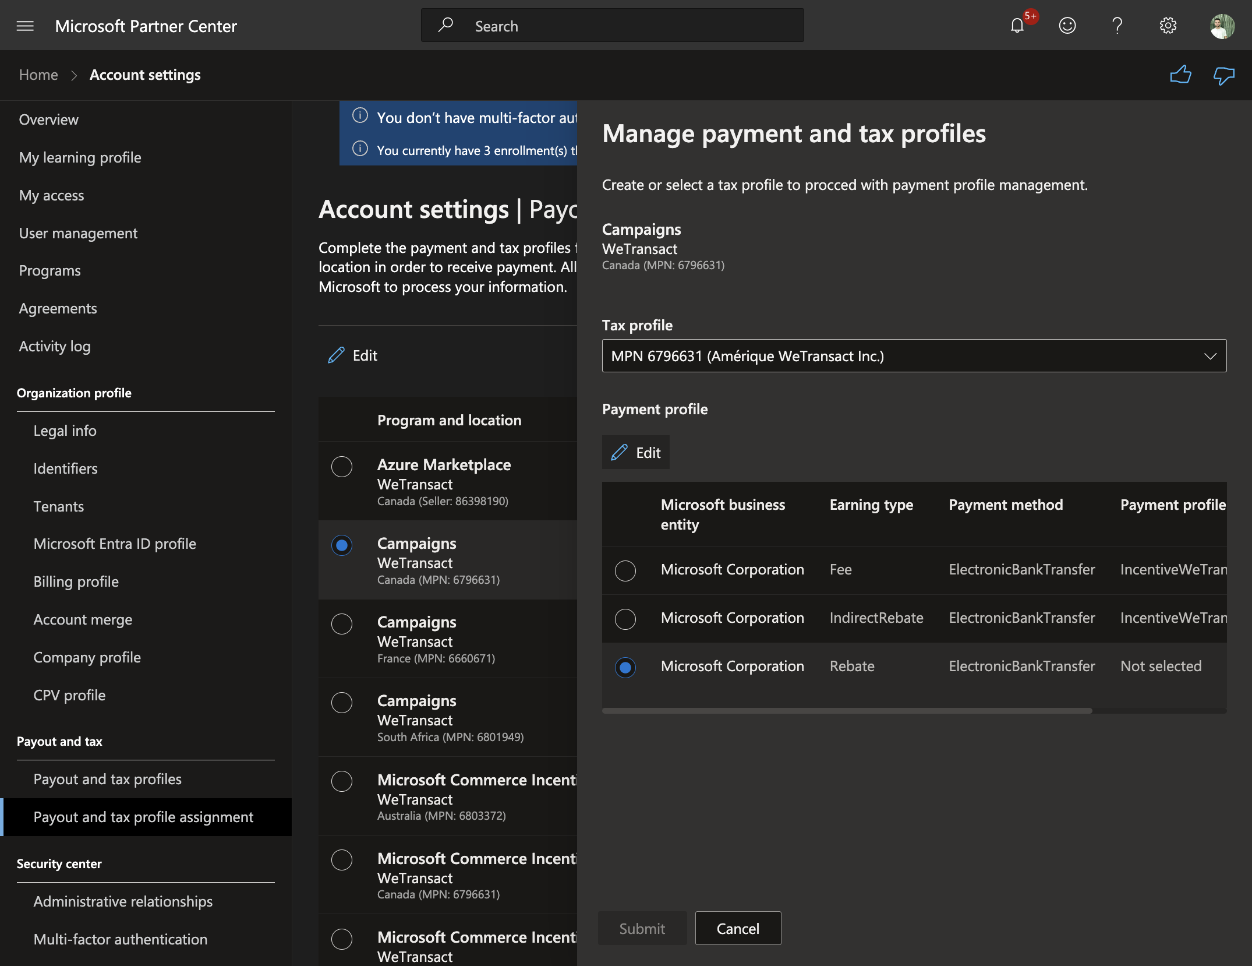Open the notifications bell
The width and height of the screenshot is (1252, 966).
tap(1017, 26)
